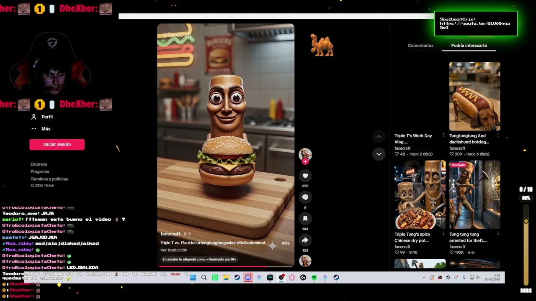This screenshot has width=536, height=301.
Task: Click the SoulbeatCris youtu.be link overlay
Action: click(x=475, y=26)
